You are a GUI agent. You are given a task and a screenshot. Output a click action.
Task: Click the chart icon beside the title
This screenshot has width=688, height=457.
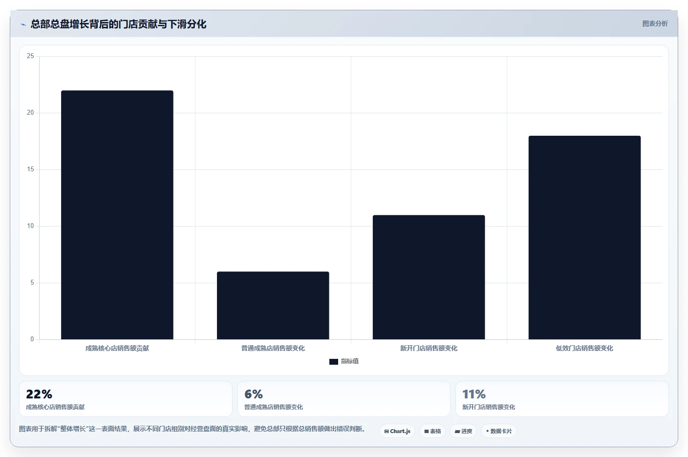point(23,24)
